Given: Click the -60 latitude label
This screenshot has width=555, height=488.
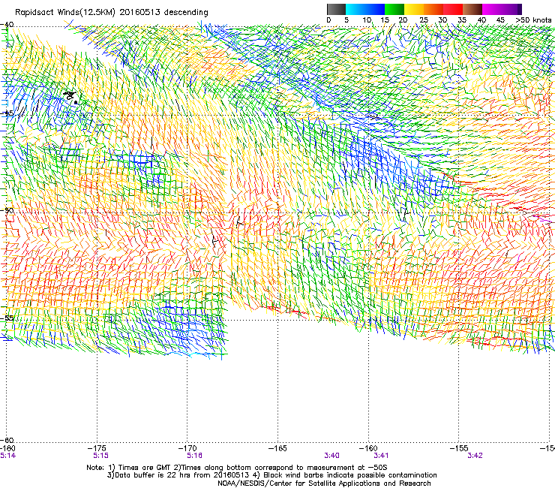Looking at the screenshot, I should (x=7, y=440).
